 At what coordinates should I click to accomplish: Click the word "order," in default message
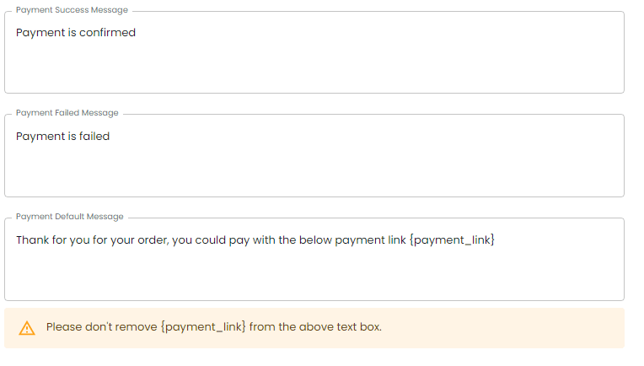tap(153, 240)
